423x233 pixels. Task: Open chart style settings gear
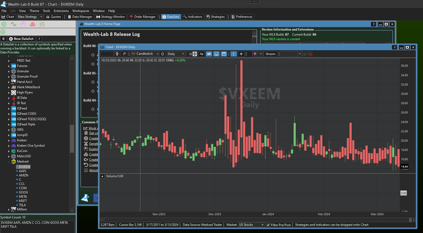163,54
